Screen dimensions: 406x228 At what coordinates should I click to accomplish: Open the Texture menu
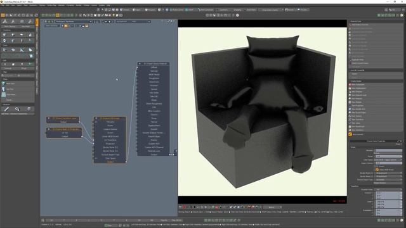pos(42,5)
